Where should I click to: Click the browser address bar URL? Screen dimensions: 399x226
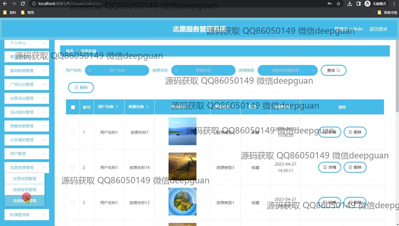(70, 4)
